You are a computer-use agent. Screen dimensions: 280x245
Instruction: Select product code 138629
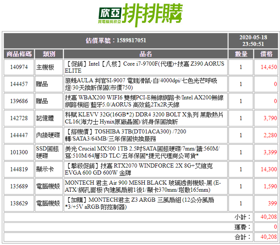19,203
